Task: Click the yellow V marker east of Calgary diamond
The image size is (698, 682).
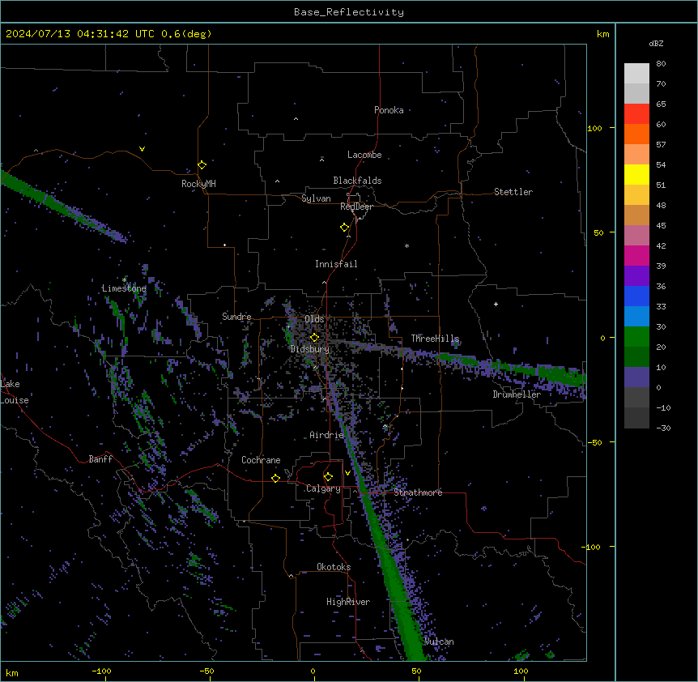Action: click(x=347, y=473)
